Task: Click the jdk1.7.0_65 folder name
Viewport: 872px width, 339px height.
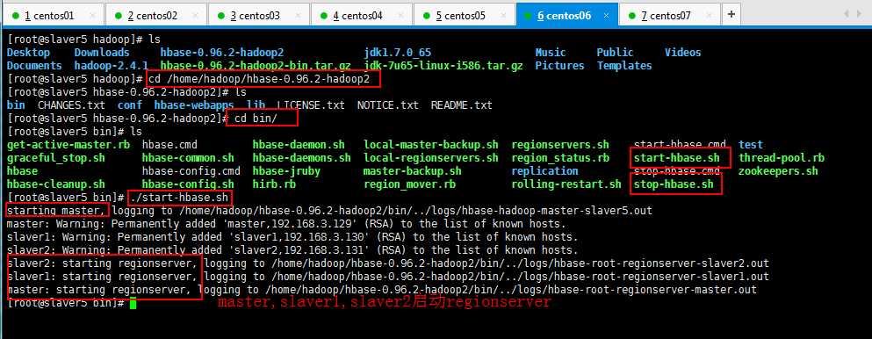Action: click(398, 53)
